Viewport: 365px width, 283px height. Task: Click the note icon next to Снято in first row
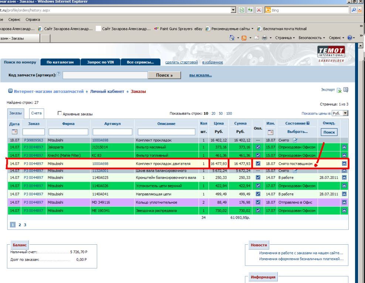tap(295, 140)
